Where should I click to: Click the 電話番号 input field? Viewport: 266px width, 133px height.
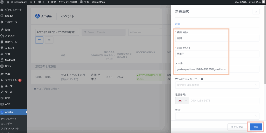click(x=224, y=100)
